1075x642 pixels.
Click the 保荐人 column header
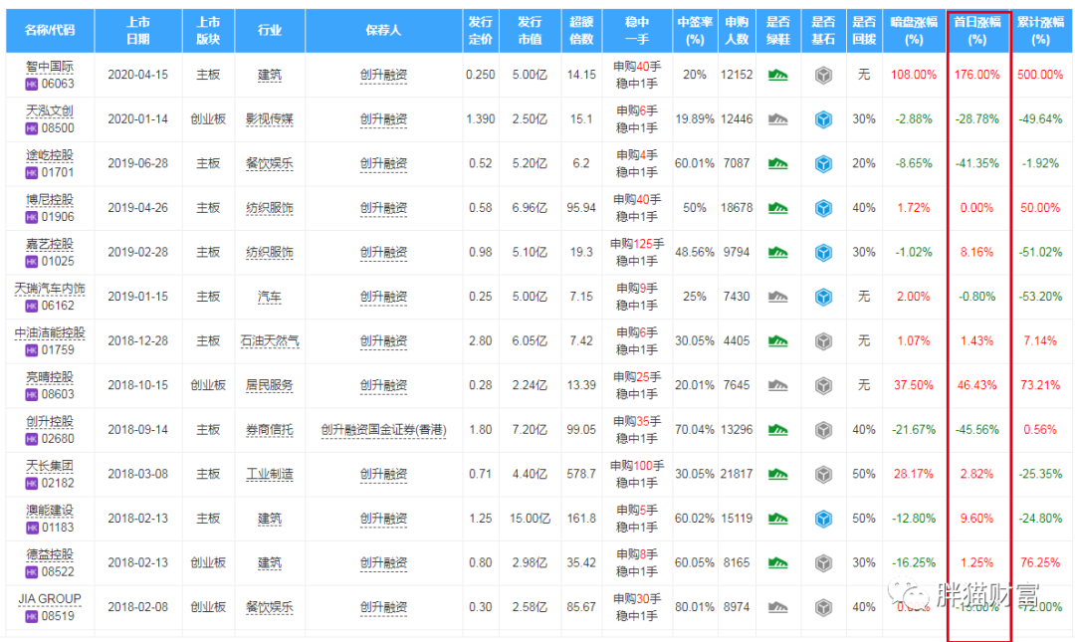pyautogui.click(x=382, y=31)
